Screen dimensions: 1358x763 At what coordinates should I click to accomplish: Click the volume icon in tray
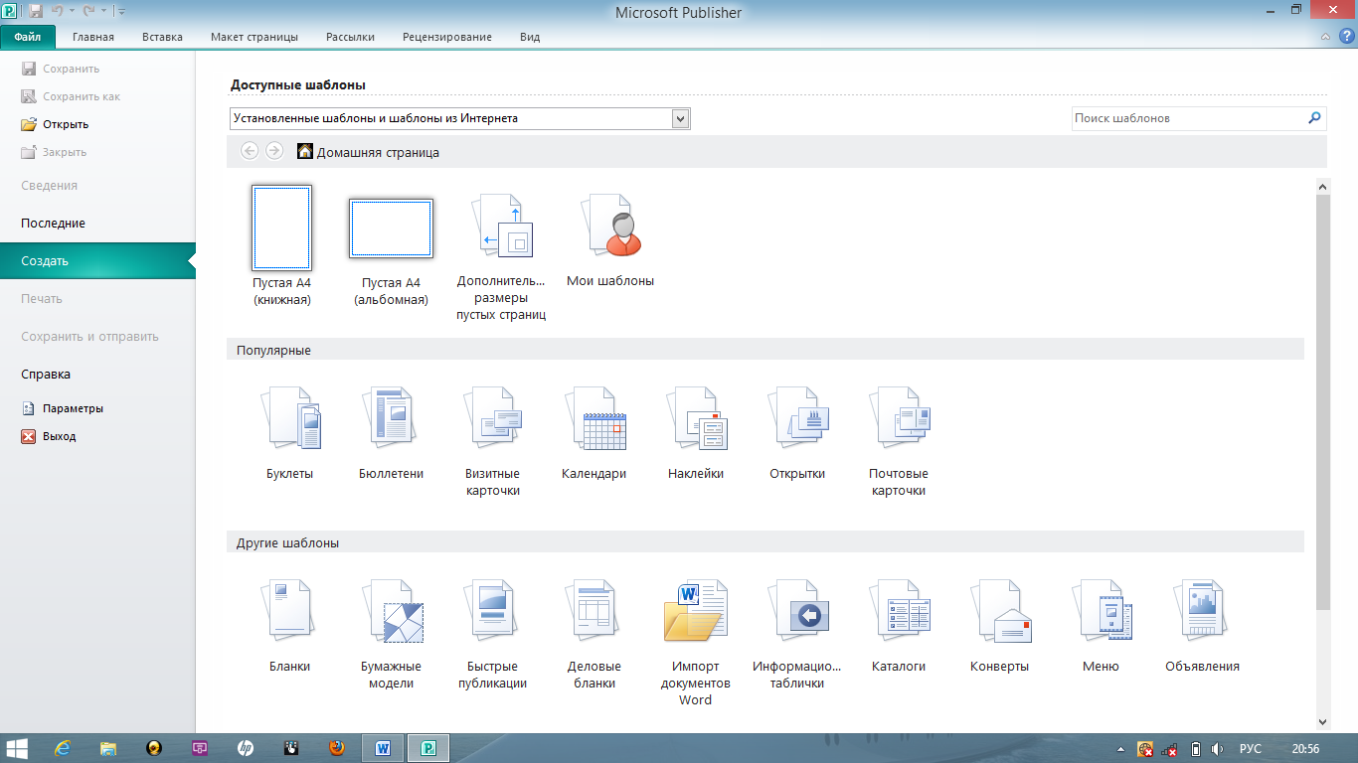click(1218, 748)
